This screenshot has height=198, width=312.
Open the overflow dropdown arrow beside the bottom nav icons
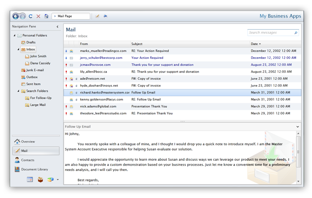pos(58,179)
